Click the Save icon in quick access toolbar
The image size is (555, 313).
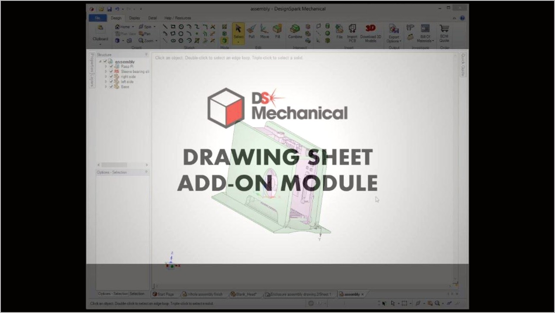coord(109,9)
